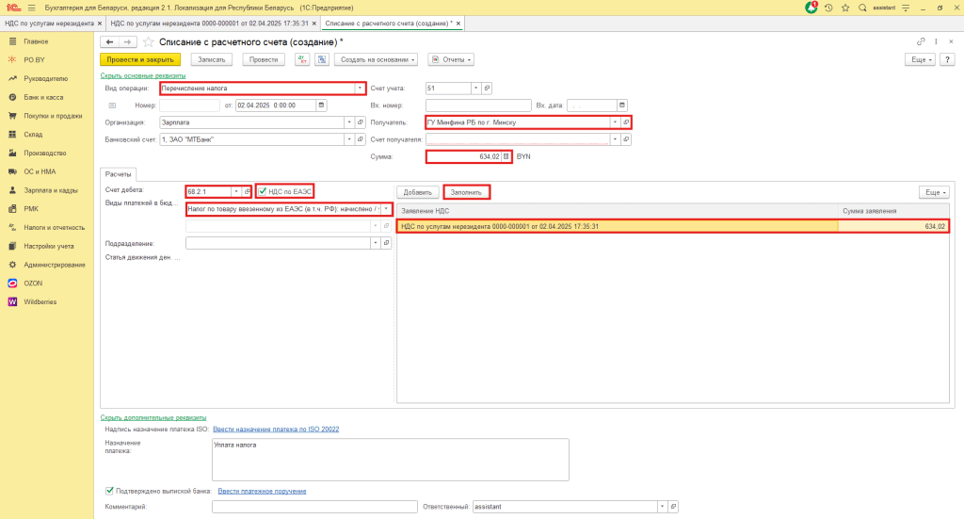The image size is (964, 519).
Task: Go back with the left arrow
Action: (x=109, y=41)
